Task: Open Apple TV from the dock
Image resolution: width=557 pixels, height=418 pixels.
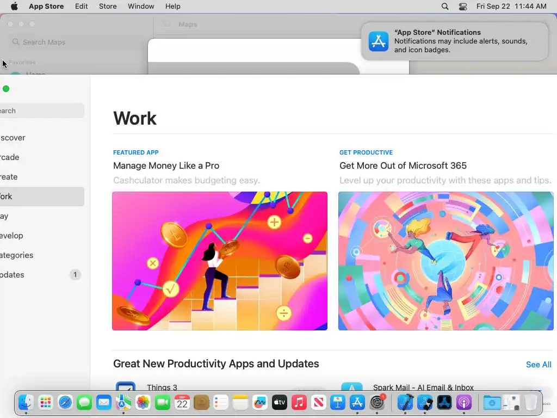Action: pos(280,403)
